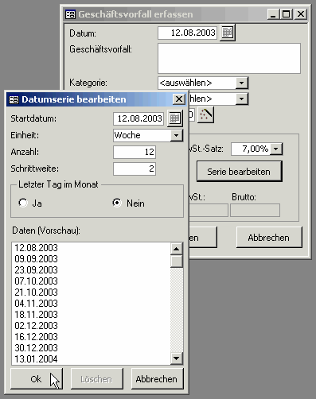316x399 pixels.
Task: Close the Geschäftsvorfall erfassen window
Action: pyautogui.click(x=301, y=14)
